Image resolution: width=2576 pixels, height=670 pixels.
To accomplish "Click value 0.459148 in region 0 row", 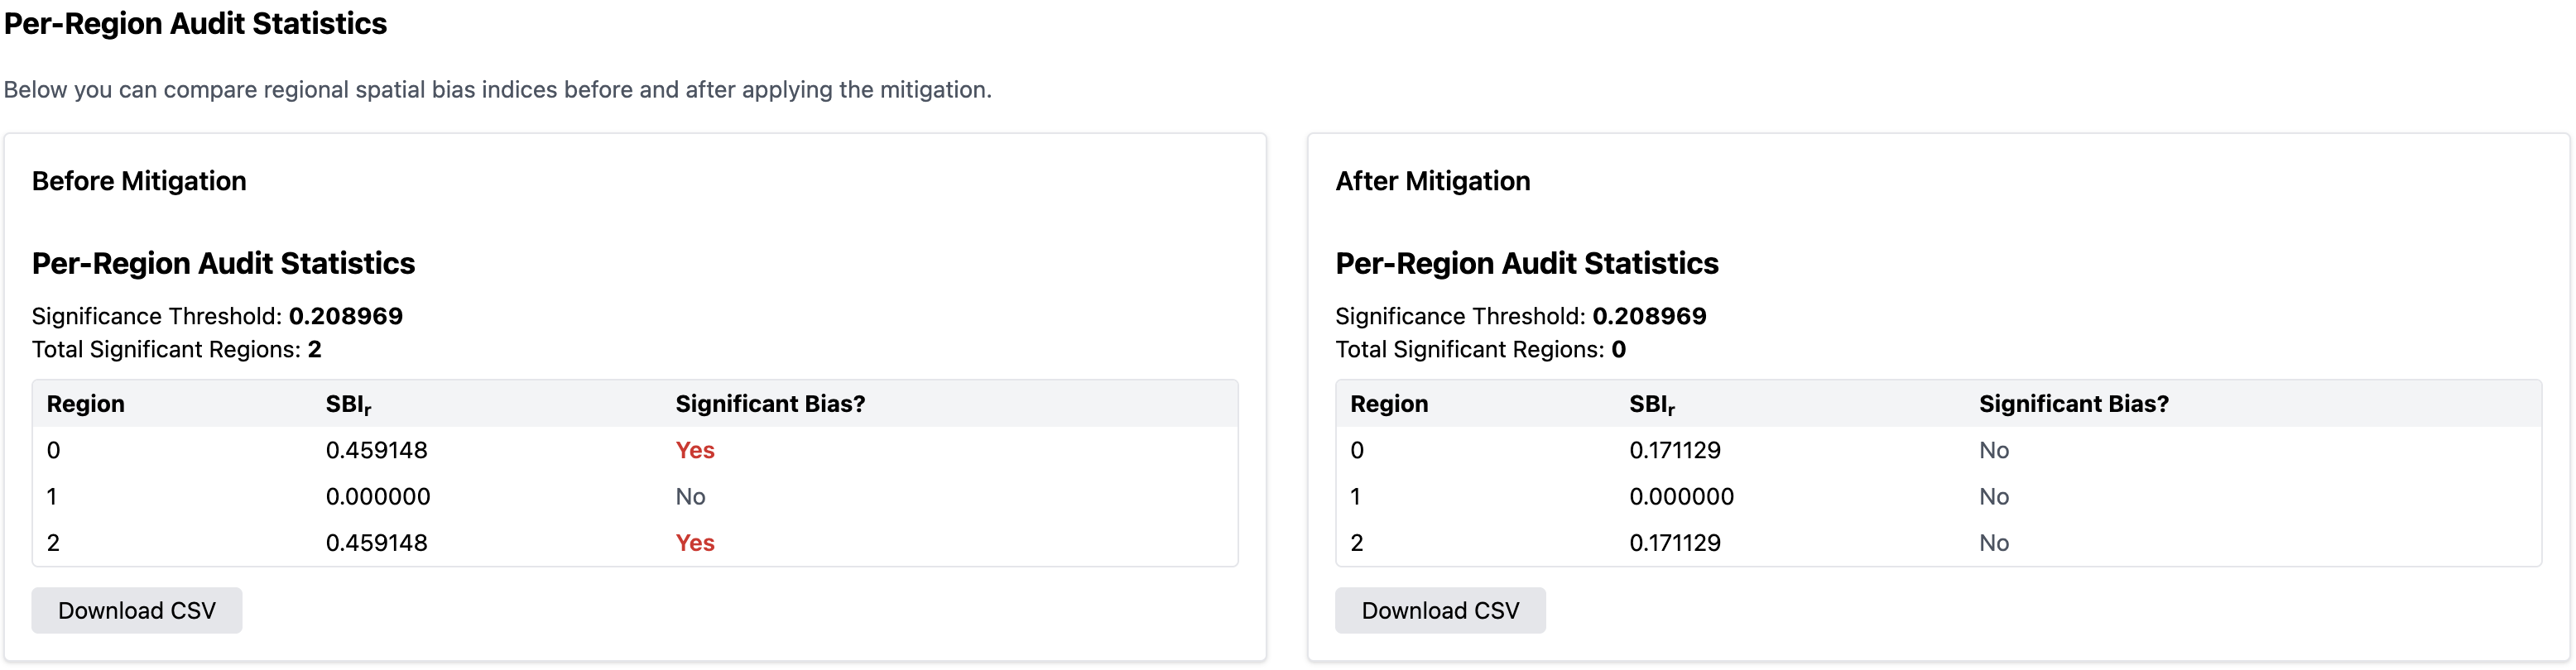I will point(377,450).
